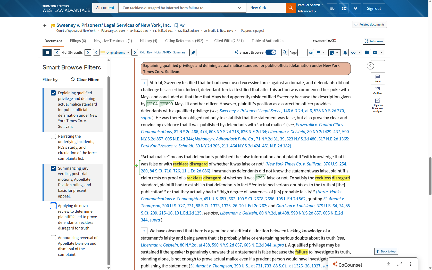The width and height of the screenshot is (432, 270).
Task: Uncheck 'Summarizing jury verdict' filter checkbox
Action: 53,168
